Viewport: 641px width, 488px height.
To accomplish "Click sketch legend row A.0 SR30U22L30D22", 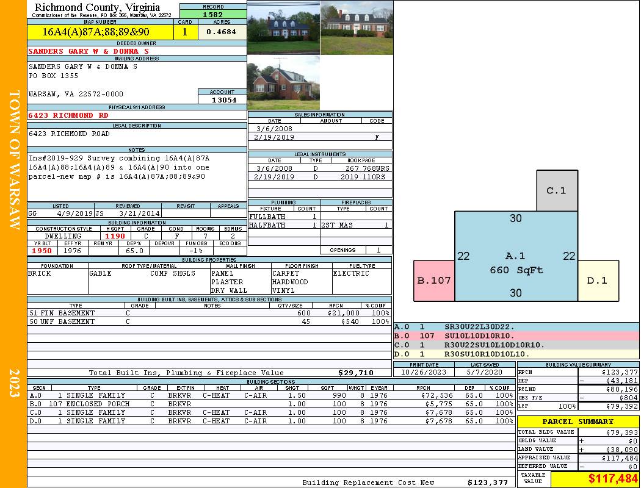I will 516,327.
